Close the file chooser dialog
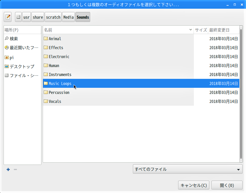Image resolution: width=246 pixels, height=193 pixels. (x=242, y=5)
